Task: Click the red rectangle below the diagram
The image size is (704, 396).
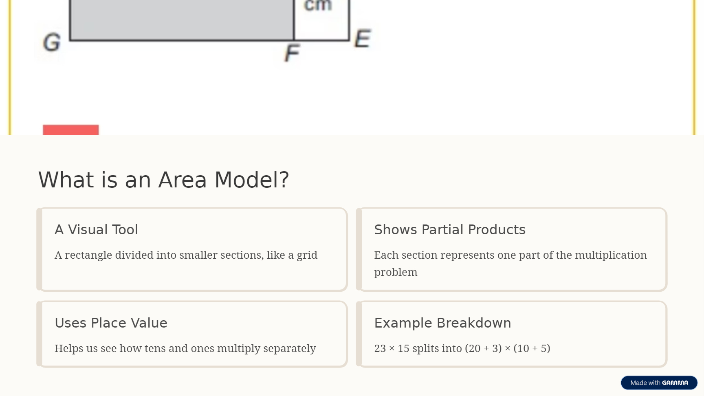Action: 71,130
